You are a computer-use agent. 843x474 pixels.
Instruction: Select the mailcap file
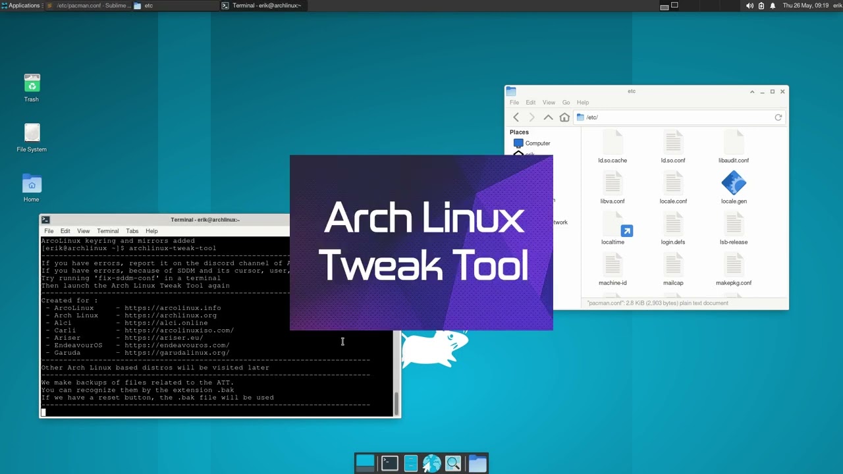click(673, 270)
